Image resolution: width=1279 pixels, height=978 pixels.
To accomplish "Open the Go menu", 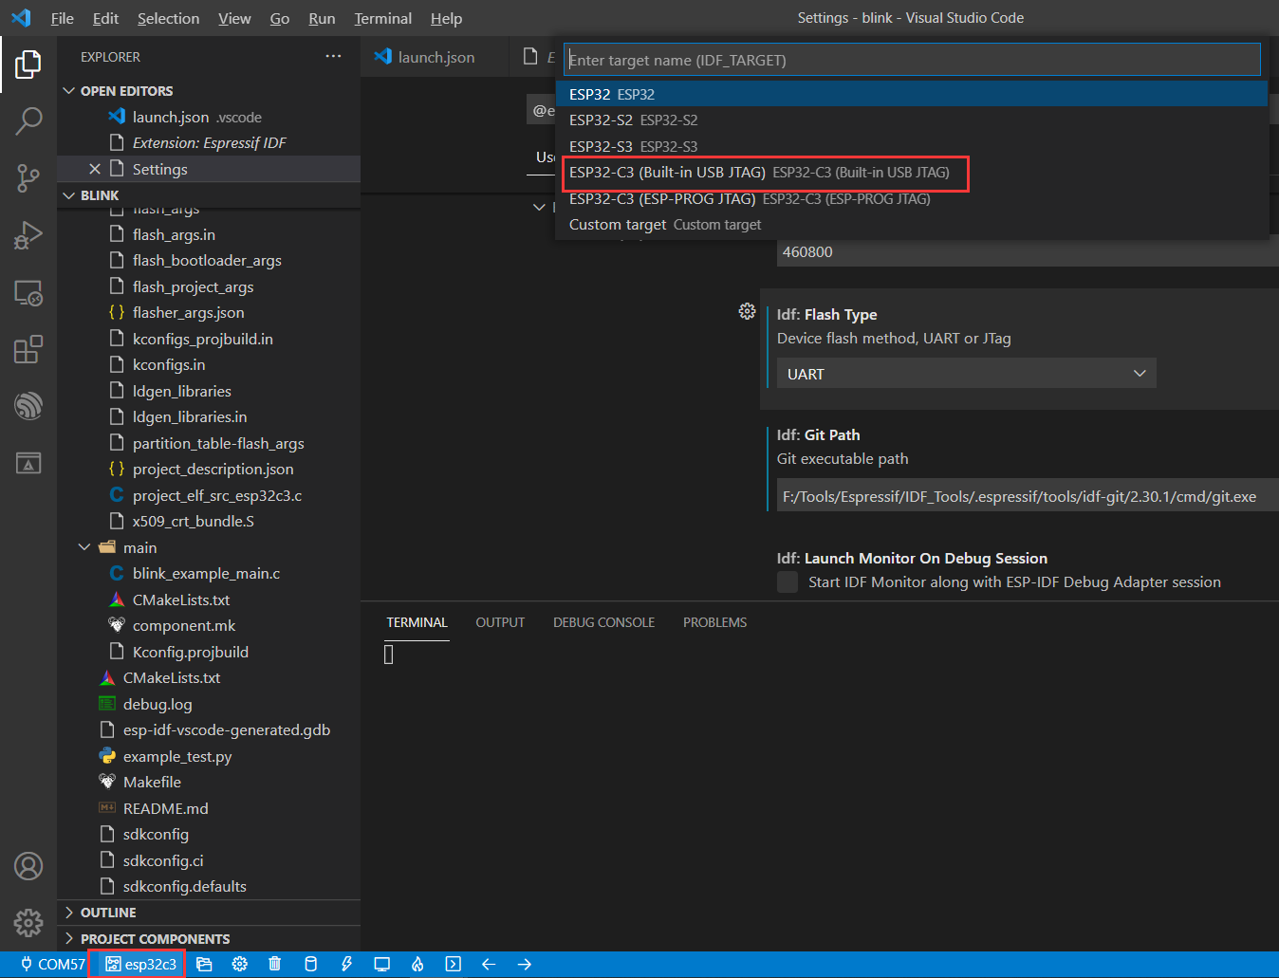I will (x=279, y=18).
